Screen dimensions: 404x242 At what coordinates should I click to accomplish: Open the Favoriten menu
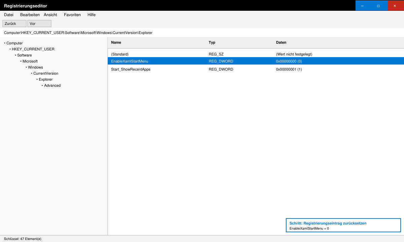coord(72,15)
